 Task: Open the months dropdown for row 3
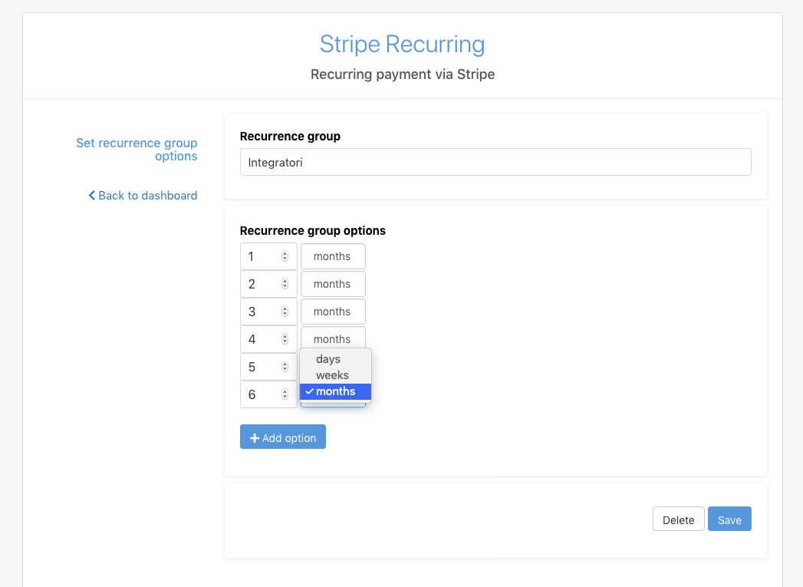(x=333, y=312)
